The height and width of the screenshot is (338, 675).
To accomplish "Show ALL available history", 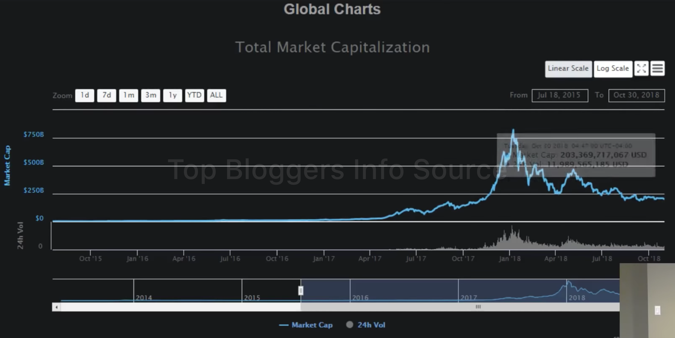I will 216,95.
